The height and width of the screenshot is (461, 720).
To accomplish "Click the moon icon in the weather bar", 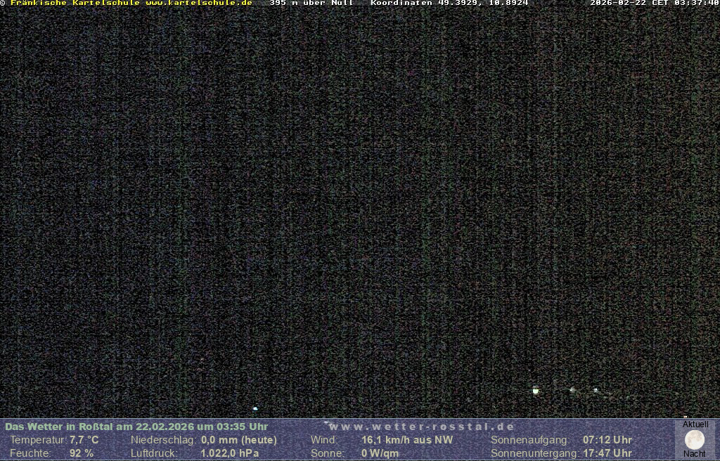I will tap(695, 440).
